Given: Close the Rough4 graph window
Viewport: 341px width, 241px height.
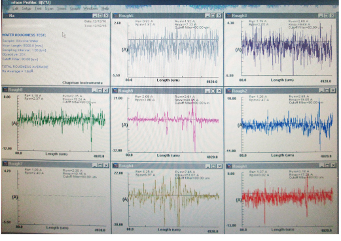Looking at the screenshot, I should click(219, 167).
